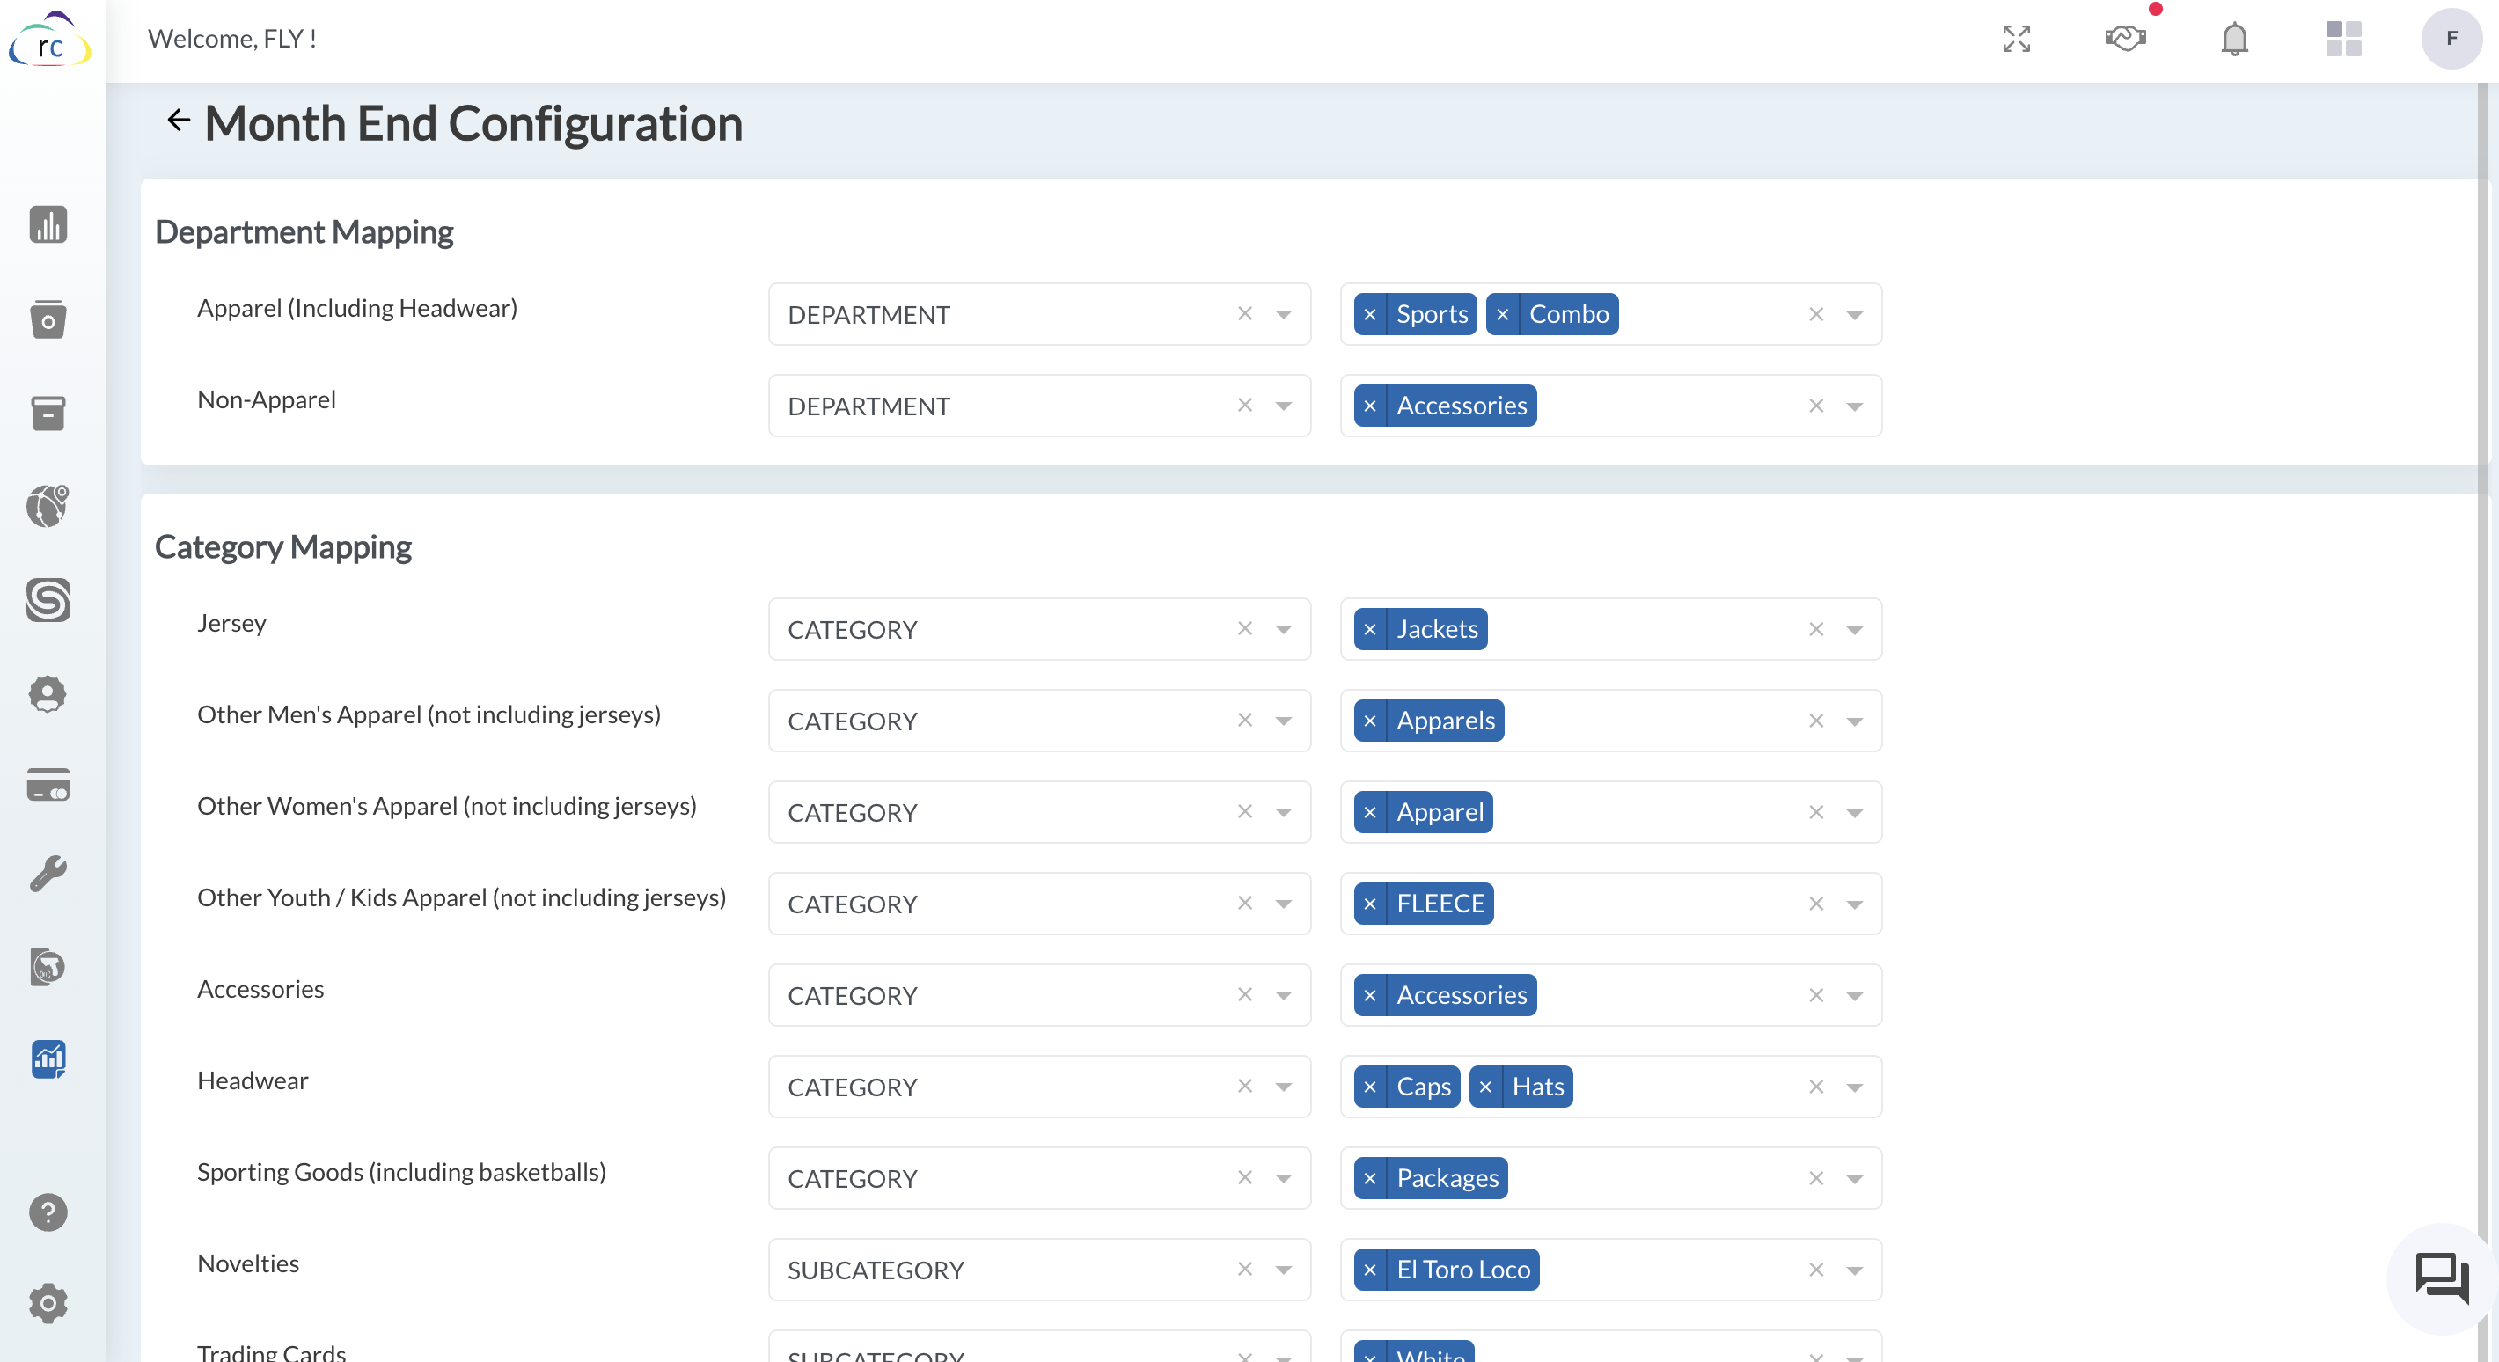Open the payment card sidebar icon
2499x1362 pixels.
pos(48,785)
